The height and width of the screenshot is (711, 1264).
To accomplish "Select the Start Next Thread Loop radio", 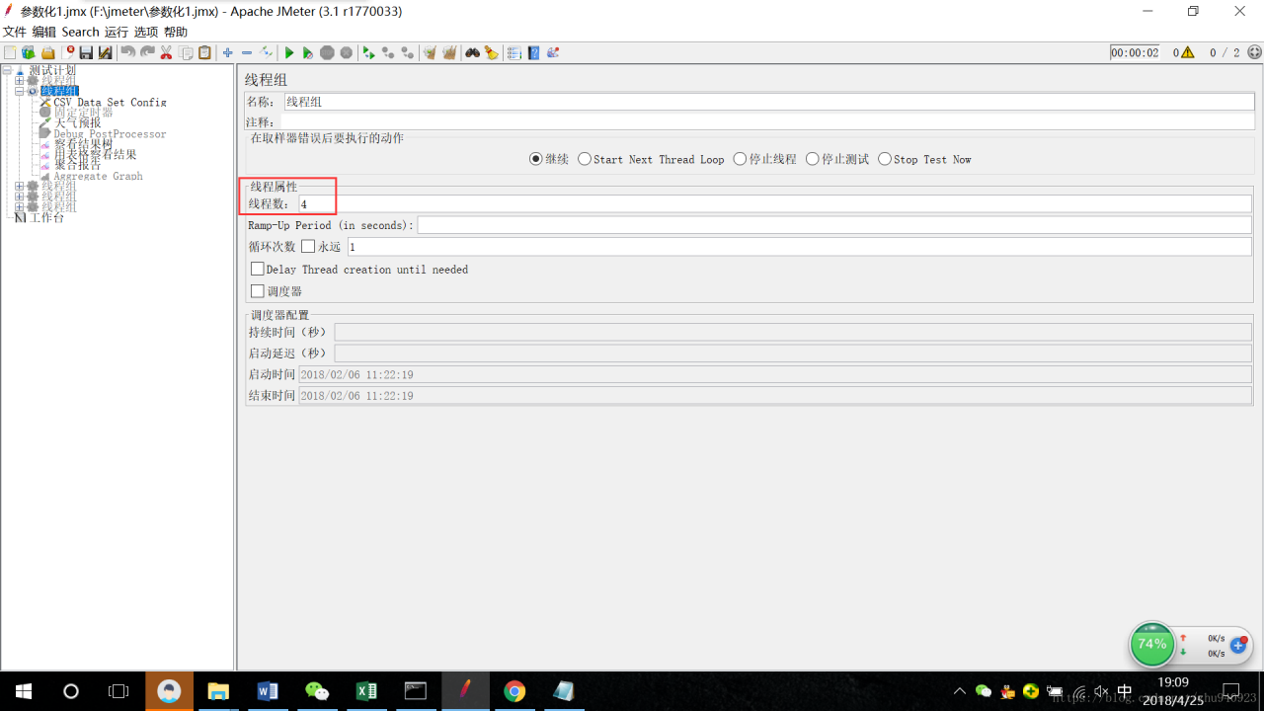I will click(585, 159).
